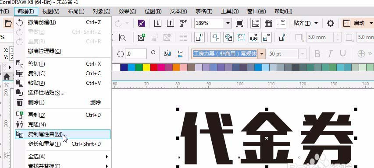Click the center X marker of selected text
The height and width of the screenshot is (168, 374).
[267, 138]
